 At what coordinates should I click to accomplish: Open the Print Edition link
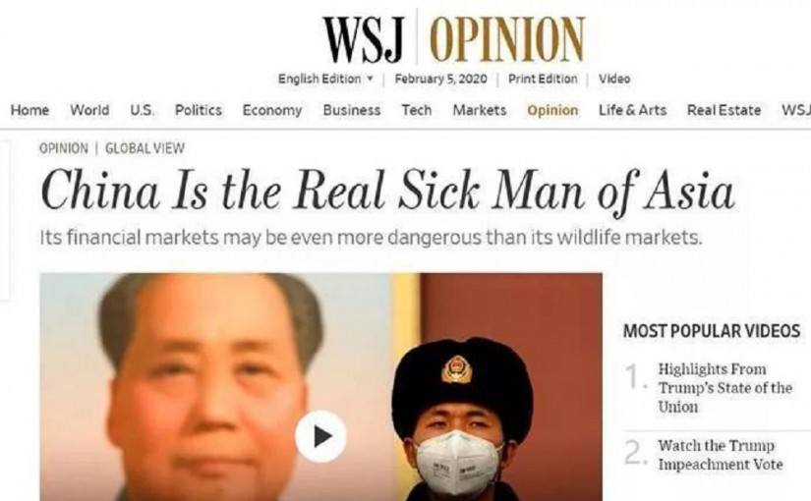543,80
